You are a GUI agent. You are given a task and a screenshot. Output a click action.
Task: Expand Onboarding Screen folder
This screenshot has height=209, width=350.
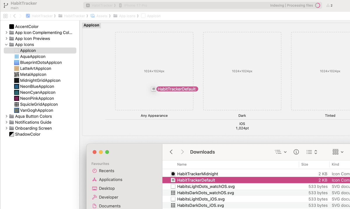click(x=6, y=128)
